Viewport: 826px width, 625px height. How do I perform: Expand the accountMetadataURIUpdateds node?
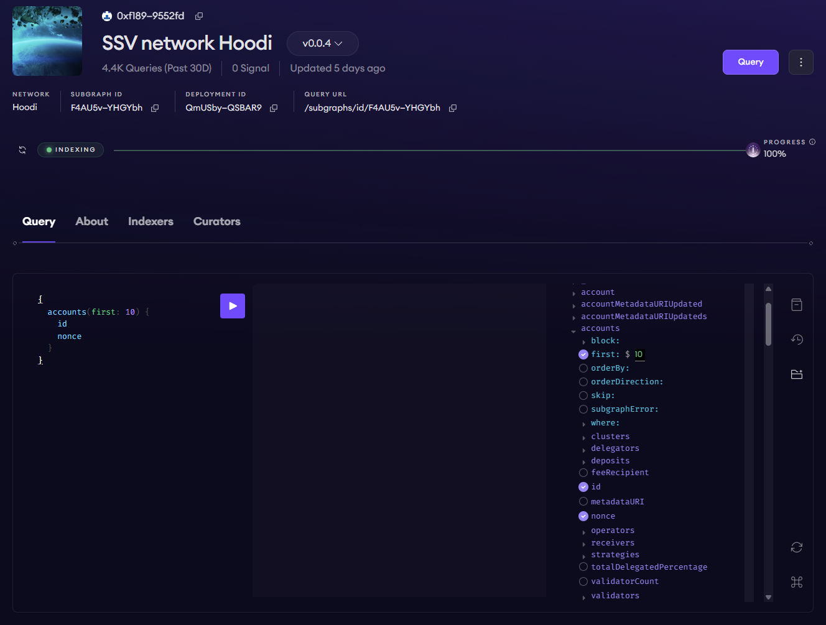573,318
